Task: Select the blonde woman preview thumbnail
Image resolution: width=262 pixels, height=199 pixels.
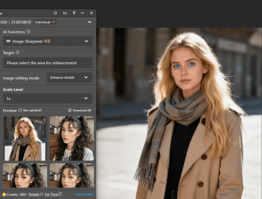Action: coord(25,138)
